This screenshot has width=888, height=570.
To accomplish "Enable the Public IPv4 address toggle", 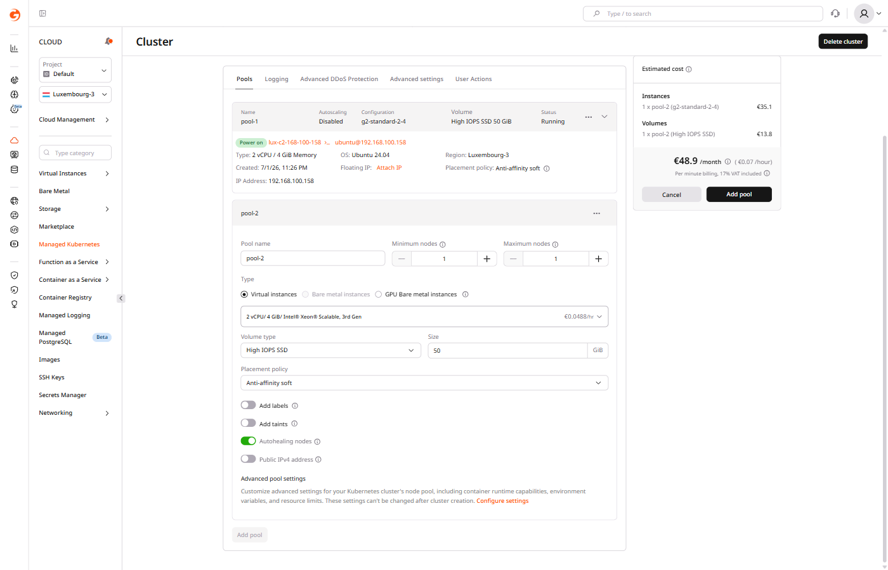I will (x=248, y=459).
